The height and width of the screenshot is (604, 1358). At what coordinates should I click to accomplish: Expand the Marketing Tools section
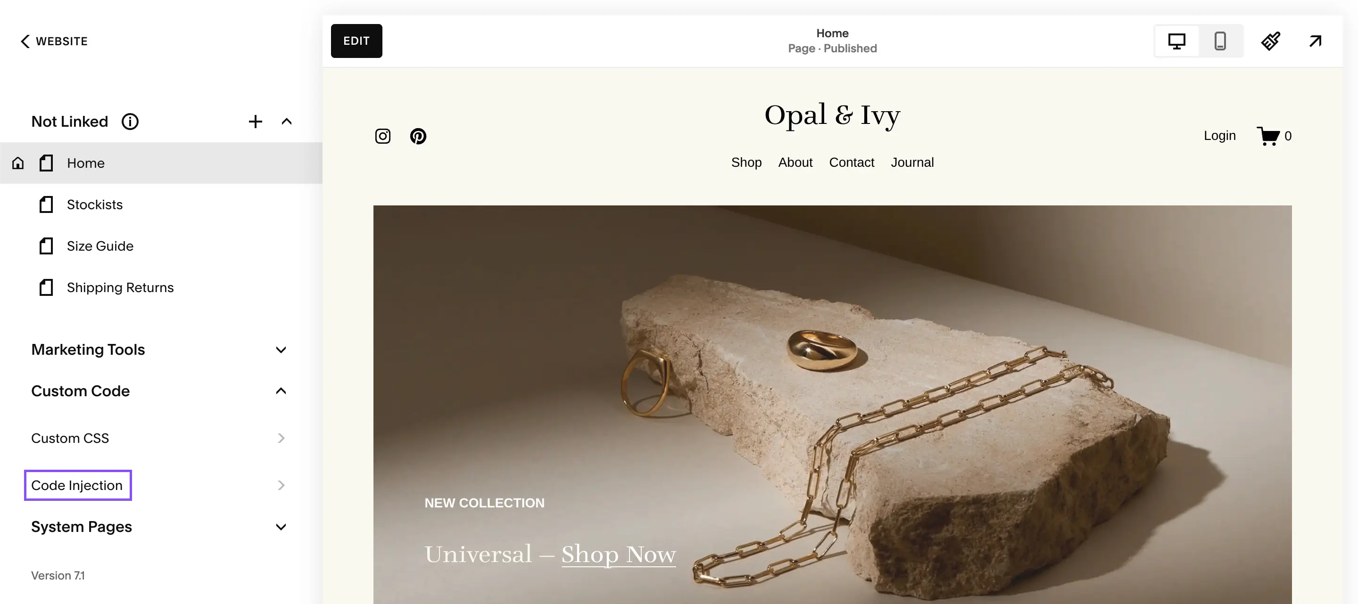tap(281, 350)
